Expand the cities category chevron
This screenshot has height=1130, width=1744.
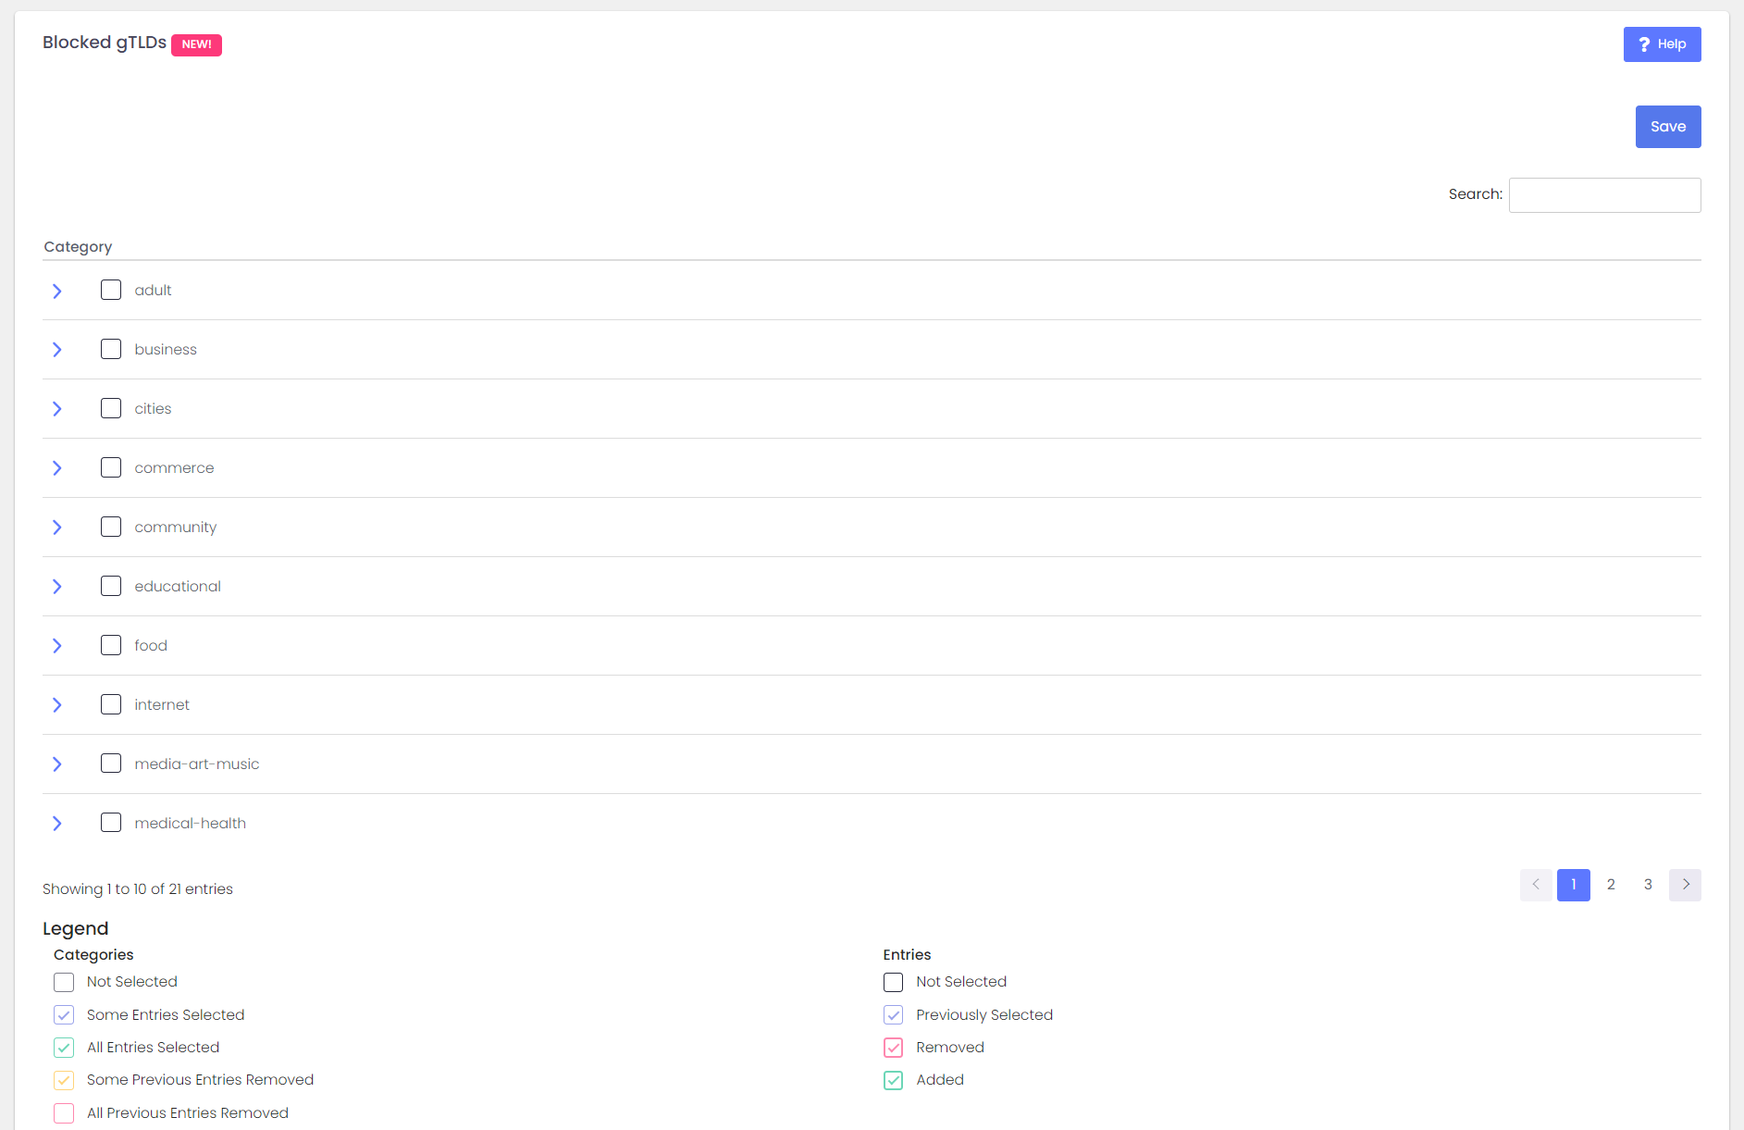tap(57, 409)
